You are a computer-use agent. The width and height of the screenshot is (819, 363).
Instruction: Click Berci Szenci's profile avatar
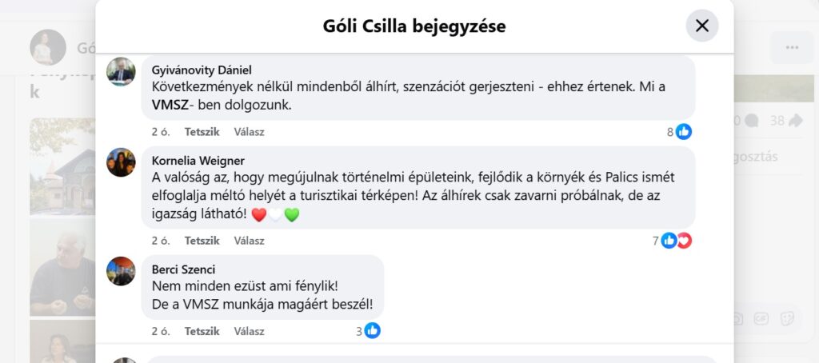coord(121,271)
